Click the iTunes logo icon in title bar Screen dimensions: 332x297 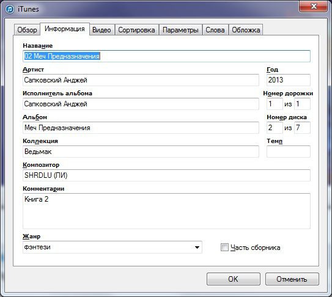point(10,9)
